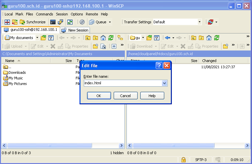Screen dimensions: 252x164
Task: Open Transfer Settings Default dropdown
Action: pos(199,22)
